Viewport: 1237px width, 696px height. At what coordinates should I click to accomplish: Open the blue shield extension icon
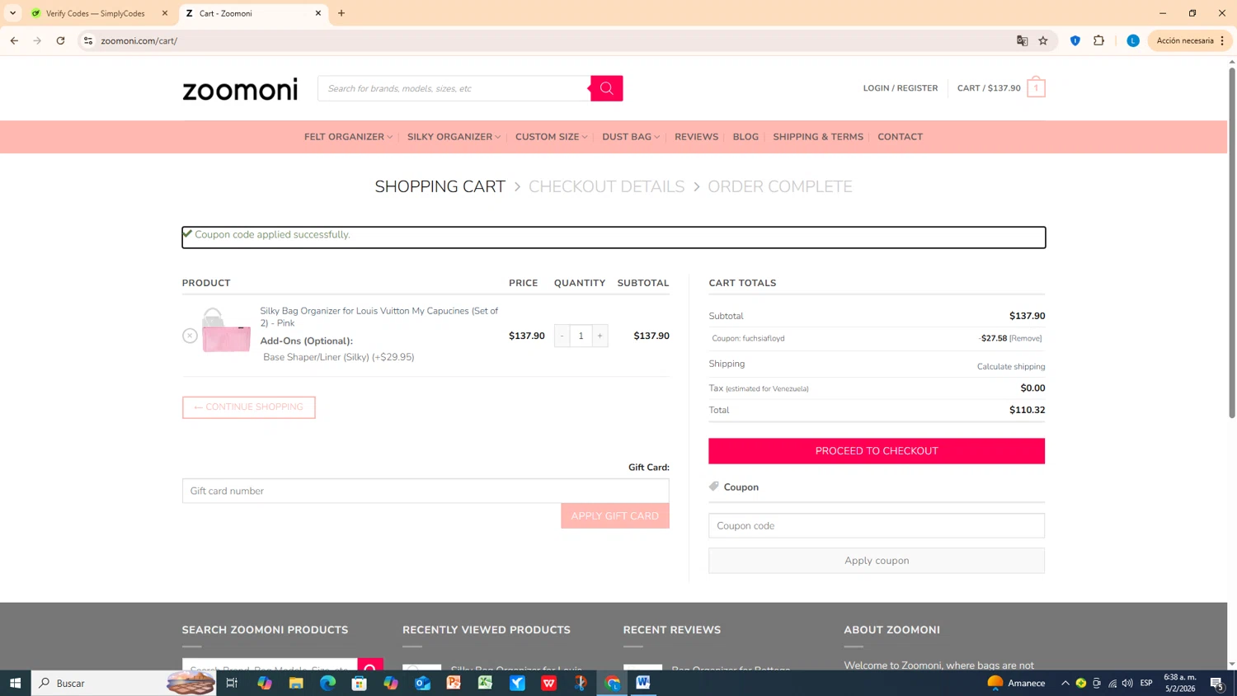click(1075, 40)
